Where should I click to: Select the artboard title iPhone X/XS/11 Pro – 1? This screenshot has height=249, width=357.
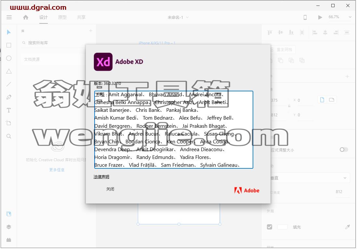tap(157, 43)
